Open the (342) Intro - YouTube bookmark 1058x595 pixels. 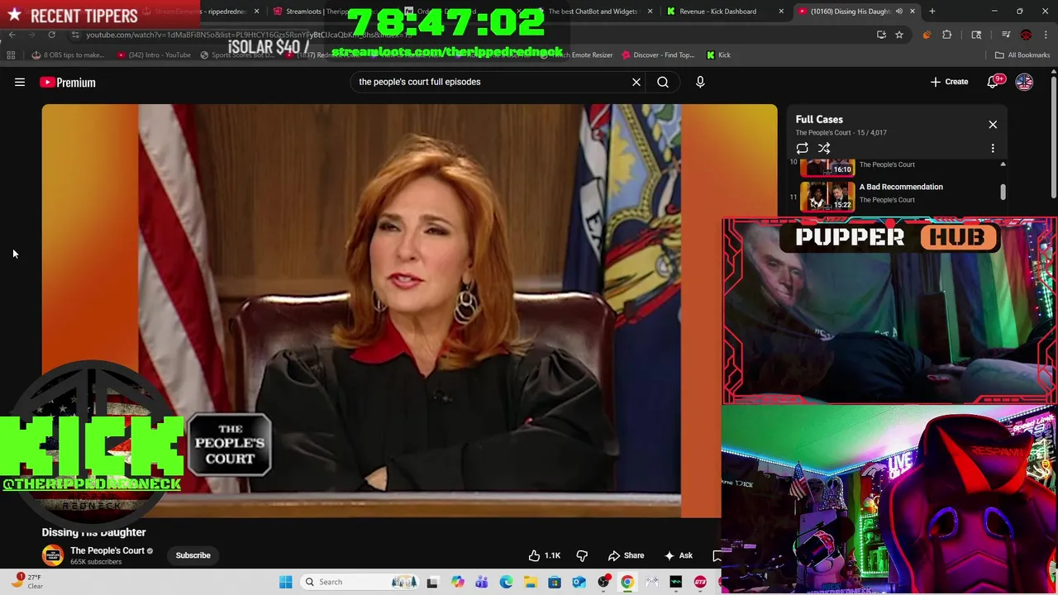click(154, 55)
